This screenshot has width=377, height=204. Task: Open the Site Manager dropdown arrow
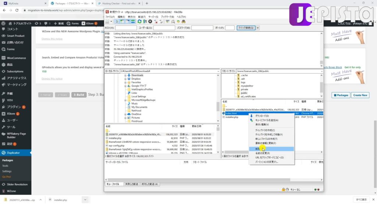[x=111, y=22]
